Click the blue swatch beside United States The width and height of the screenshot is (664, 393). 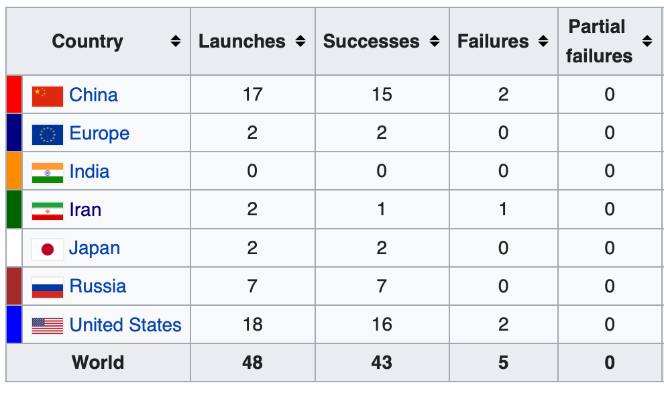(x=14, y=325)
